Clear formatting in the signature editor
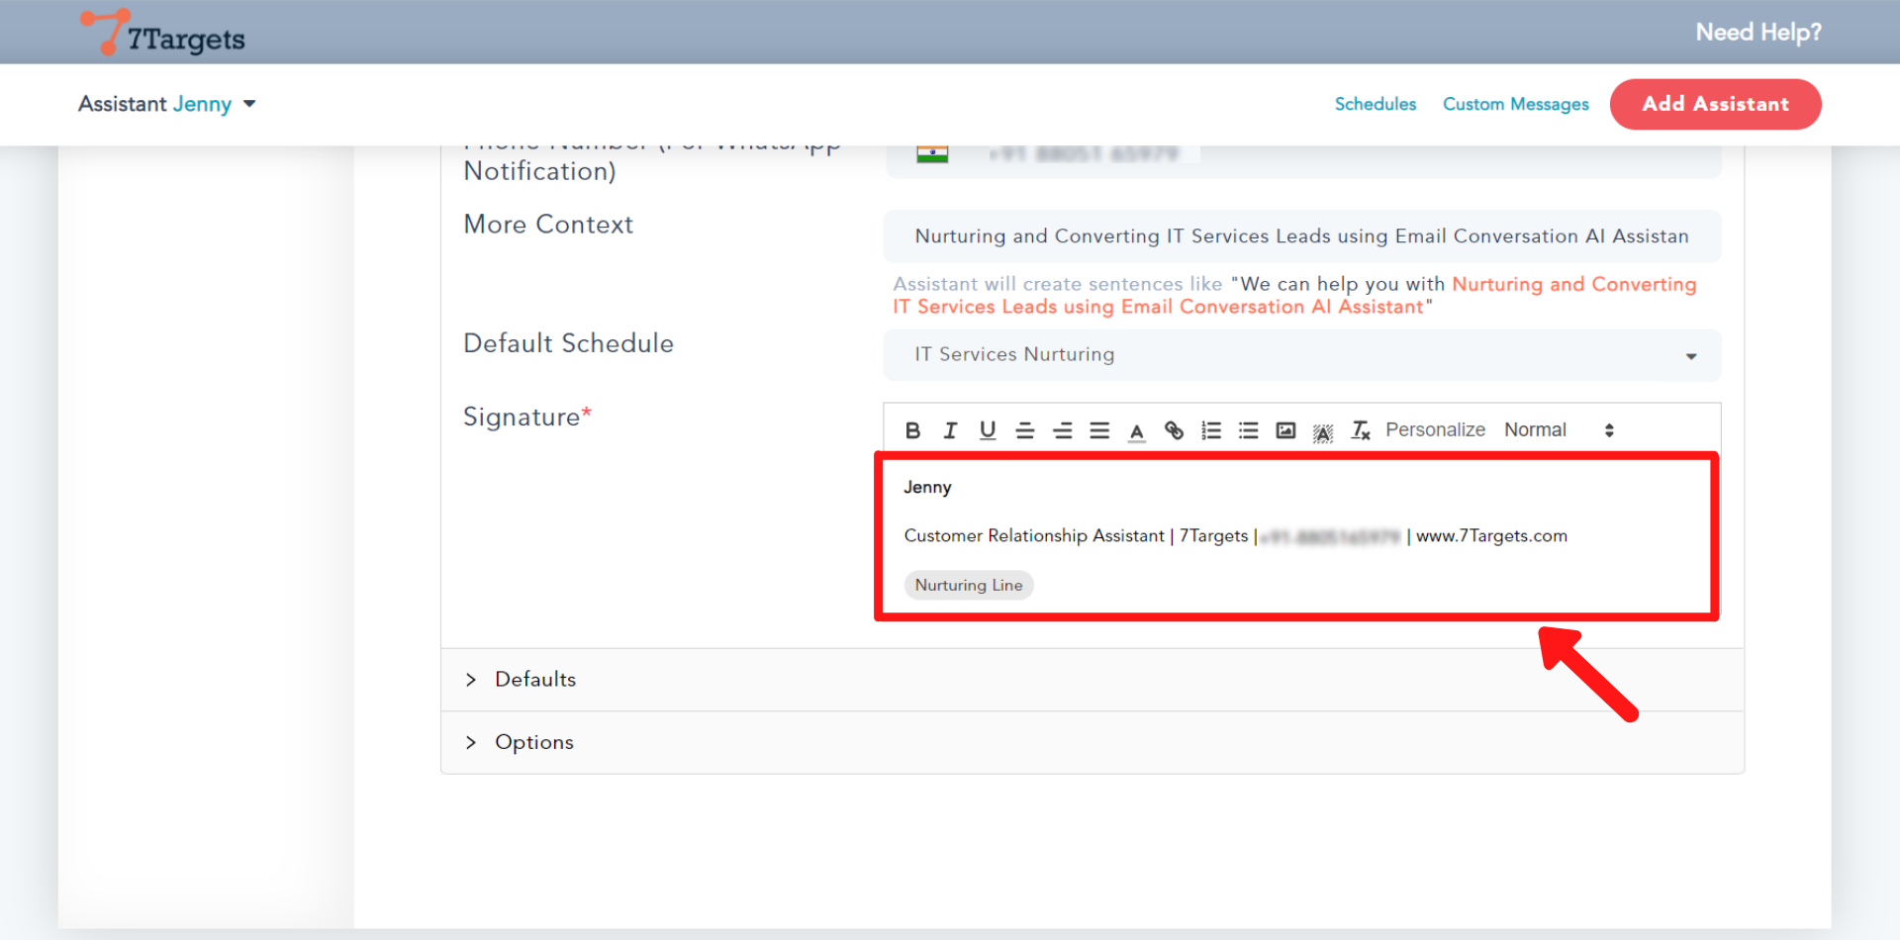Viewport: 1900px width, 940px height. tap(1361, 430)
